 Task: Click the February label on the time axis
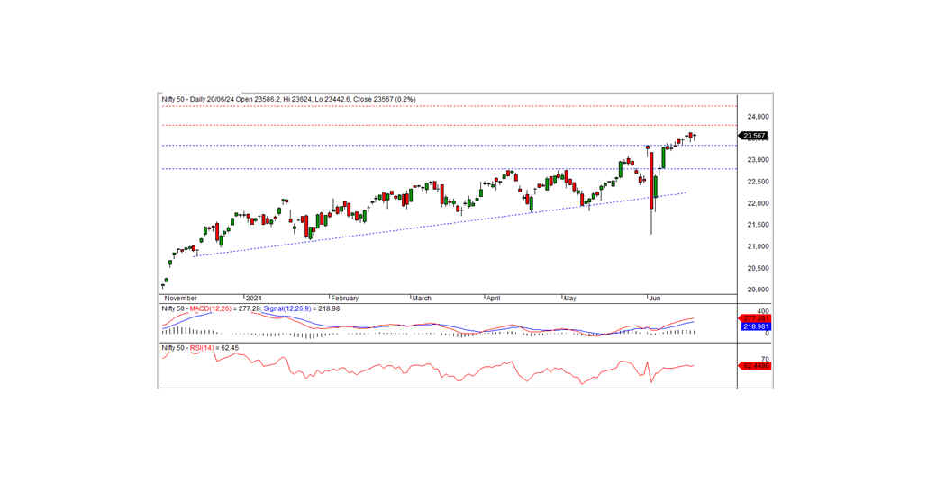pos(345,299)
